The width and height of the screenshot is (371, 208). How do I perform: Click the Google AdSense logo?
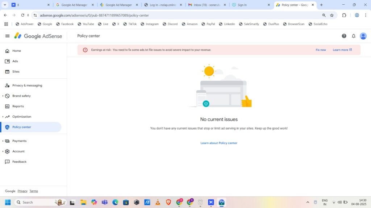click(38, 36)
